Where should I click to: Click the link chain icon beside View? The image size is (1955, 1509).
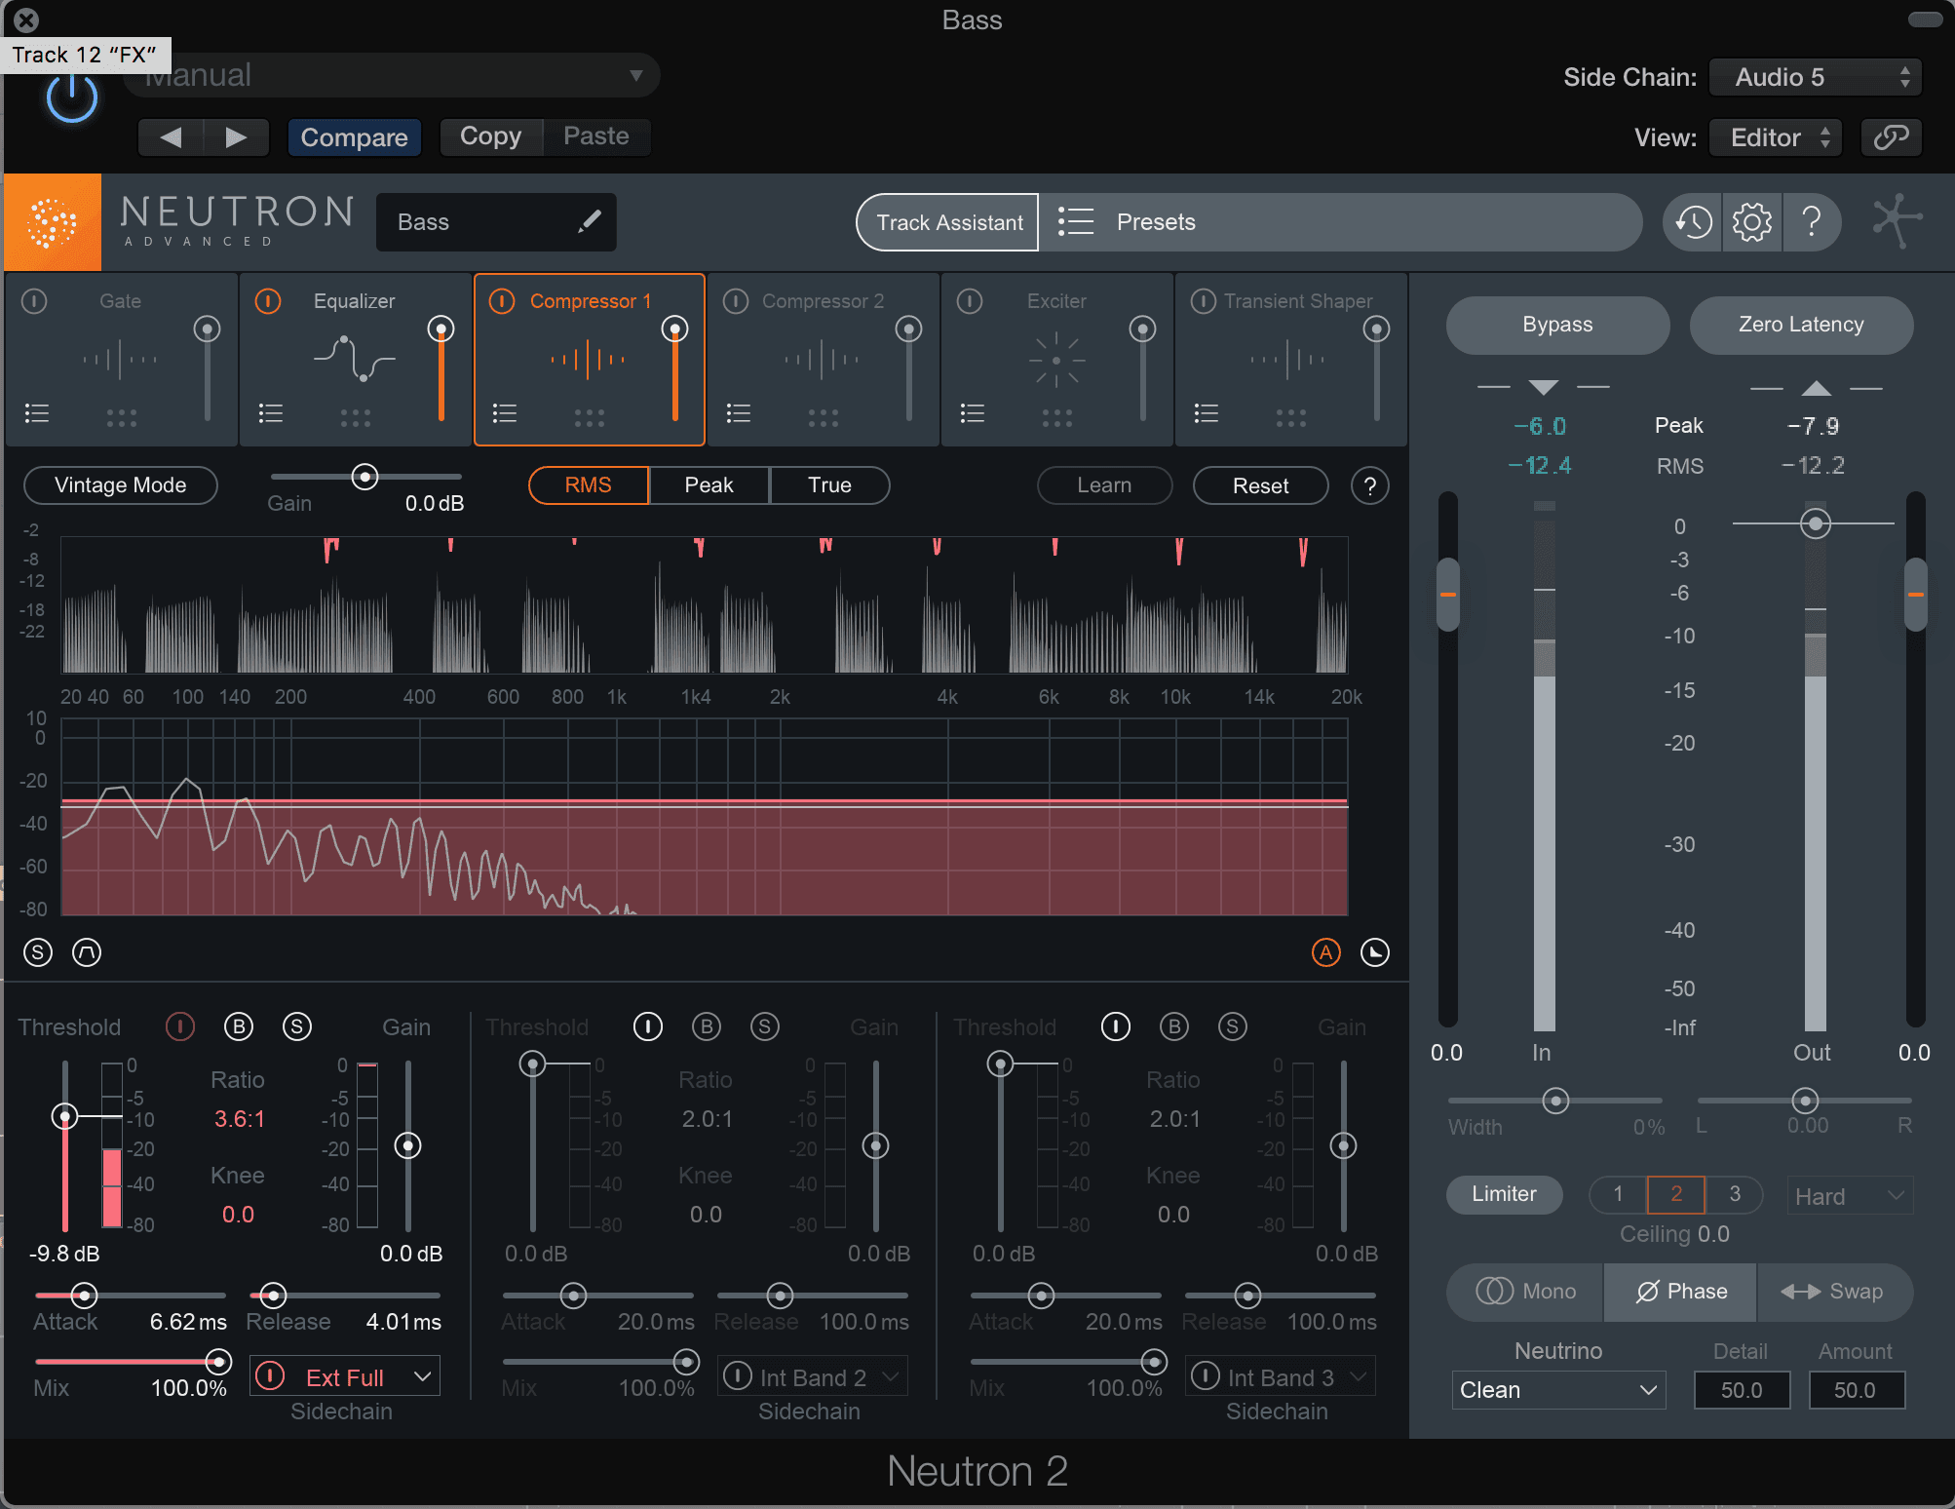pyautogui.click(x=1891, y=137)
